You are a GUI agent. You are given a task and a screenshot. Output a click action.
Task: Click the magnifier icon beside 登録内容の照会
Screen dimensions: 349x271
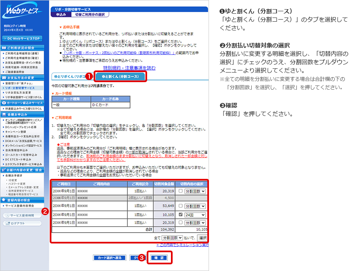coord(4,200)
